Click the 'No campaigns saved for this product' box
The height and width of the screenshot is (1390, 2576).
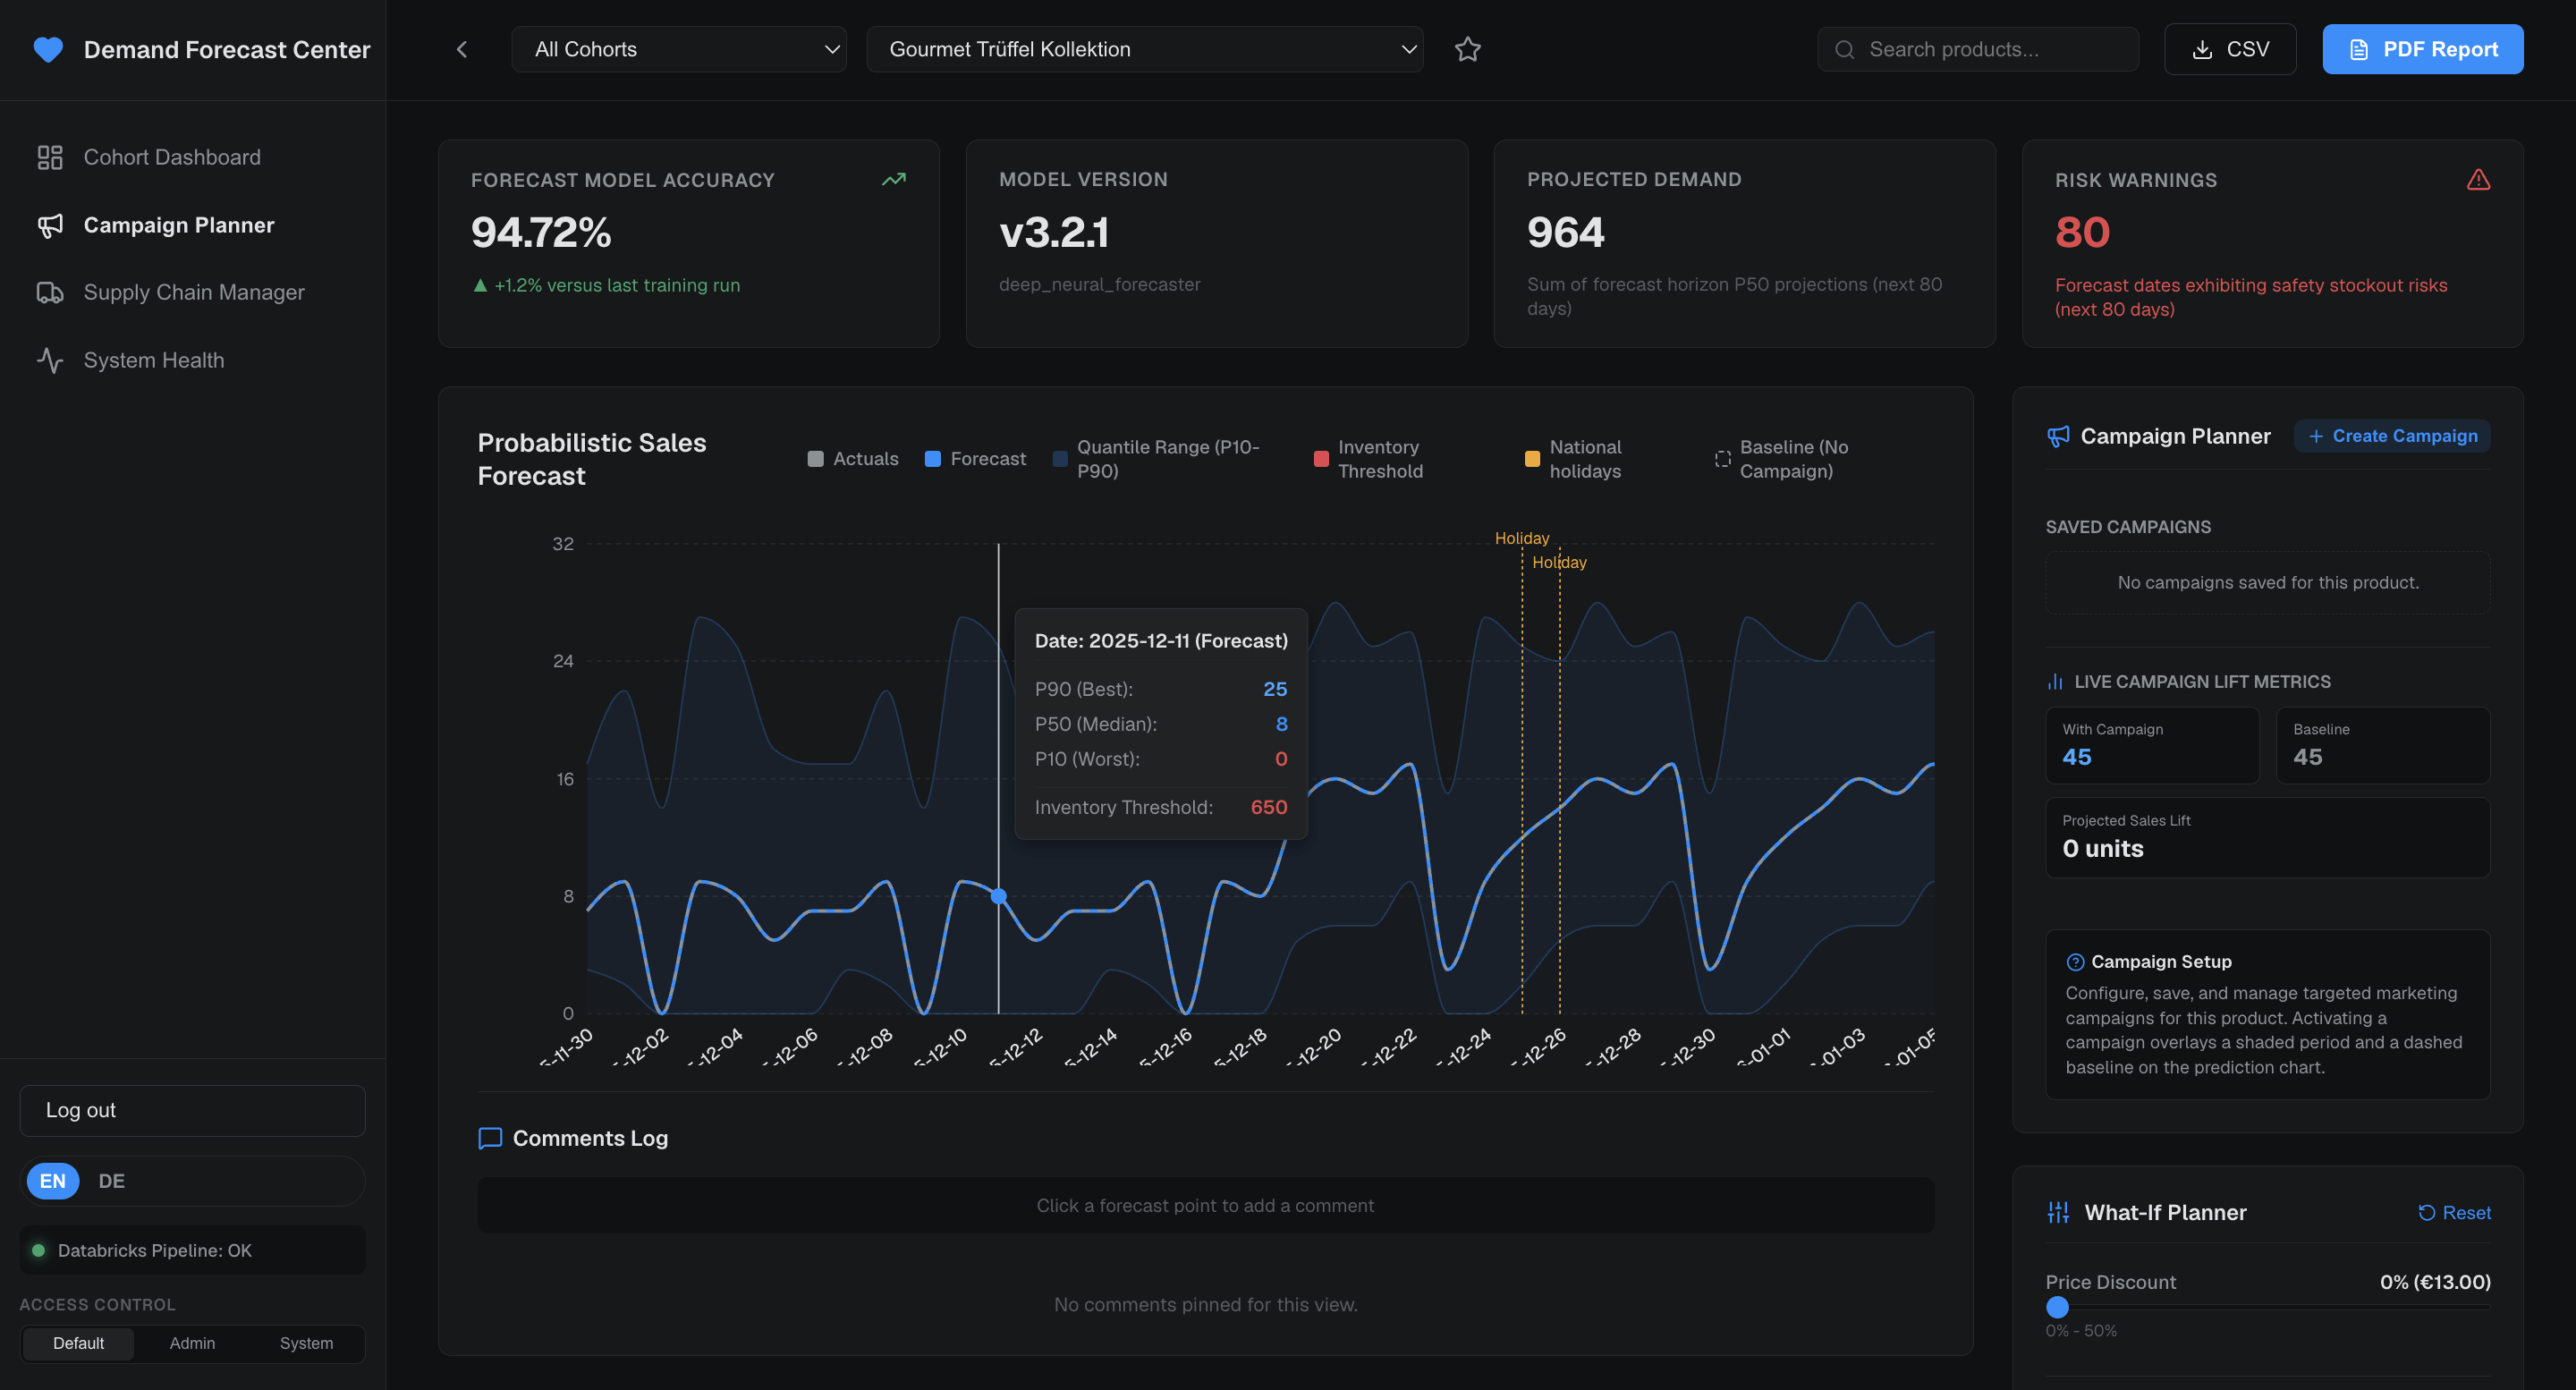pyautogui.click(x=2267, y=582)
